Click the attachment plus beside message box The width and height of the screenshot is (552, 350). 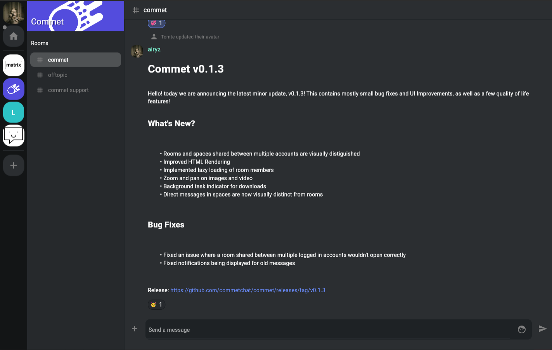[135, 329]
